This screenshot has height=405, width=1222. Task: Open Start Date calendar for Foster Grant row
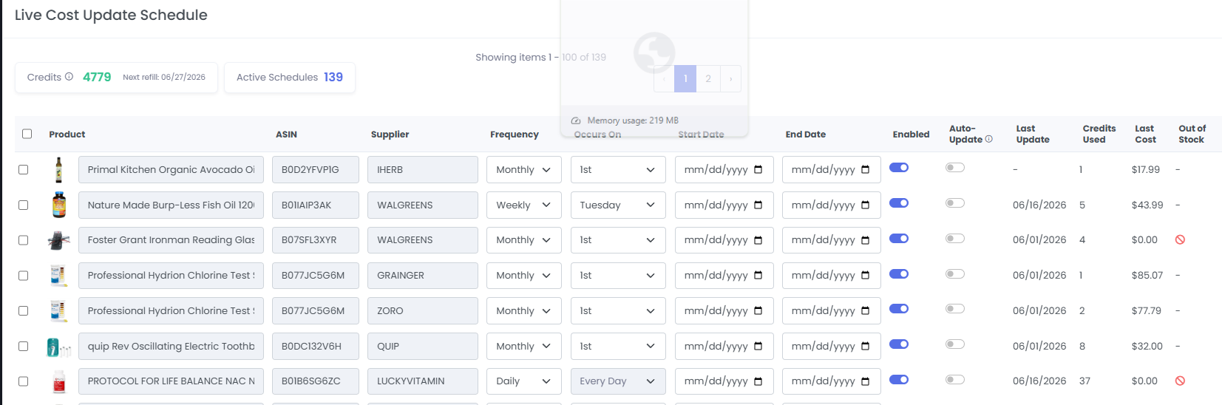pos(758,240)
